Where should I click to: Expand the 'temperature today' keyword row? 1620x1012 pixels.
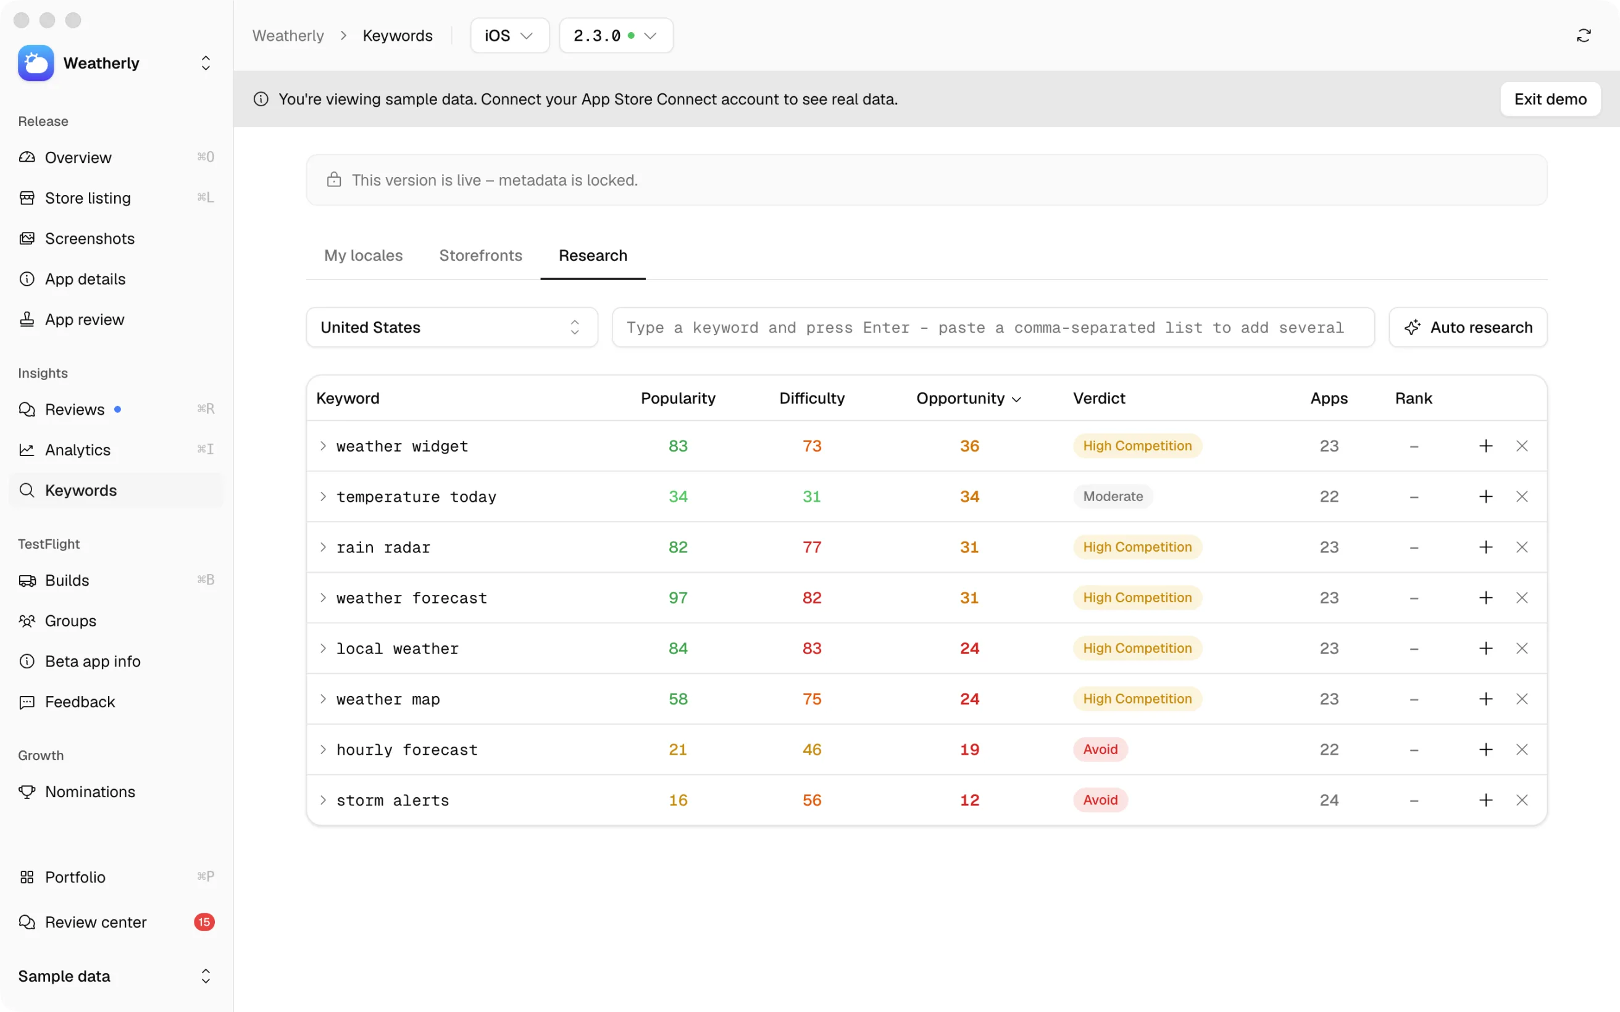click(324, 497)
